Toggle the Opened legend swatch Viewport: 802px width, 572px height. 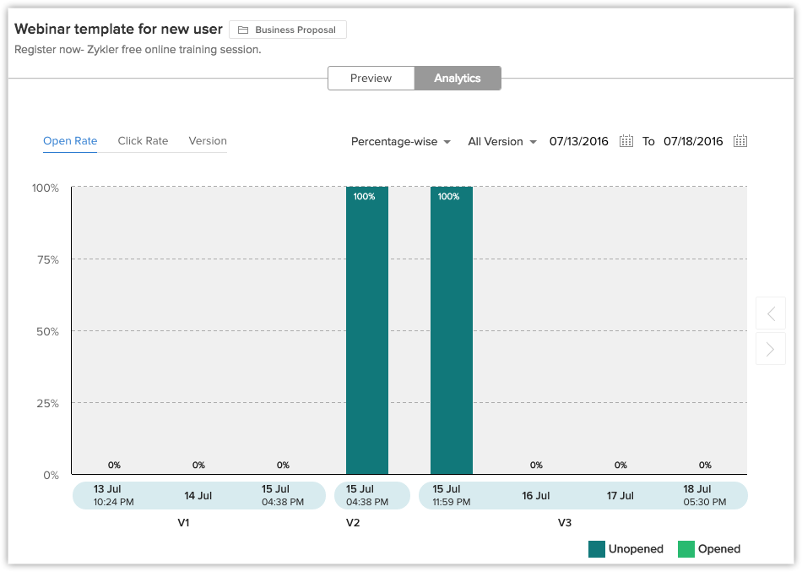(x=686, y=549)
